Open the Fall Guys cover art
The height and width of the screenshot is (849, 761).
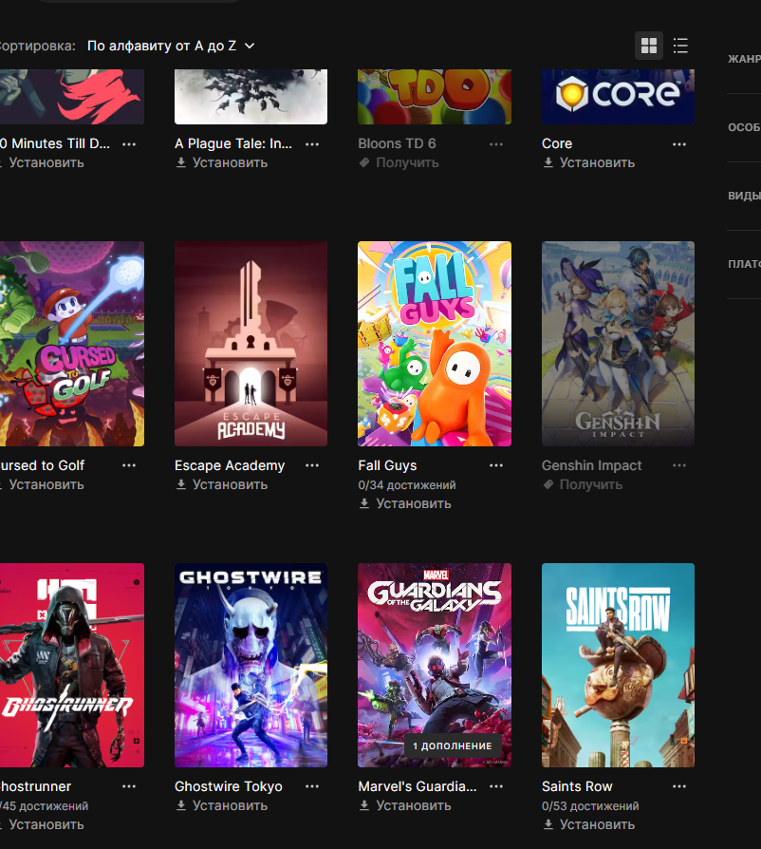click(435, 344)
